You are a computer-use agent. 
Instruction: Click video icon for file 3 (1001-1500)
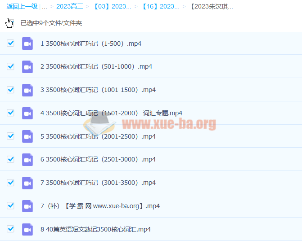(27, 90)
